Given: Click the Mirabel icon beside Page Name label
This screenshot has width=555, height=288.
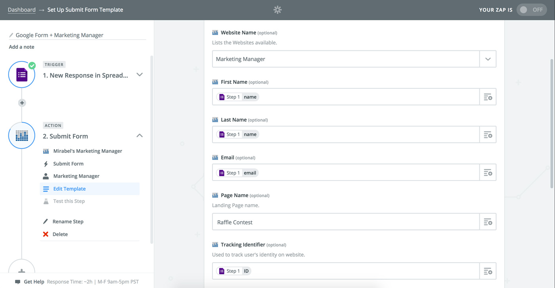Looking at the screenshot, I should (215, 195).
